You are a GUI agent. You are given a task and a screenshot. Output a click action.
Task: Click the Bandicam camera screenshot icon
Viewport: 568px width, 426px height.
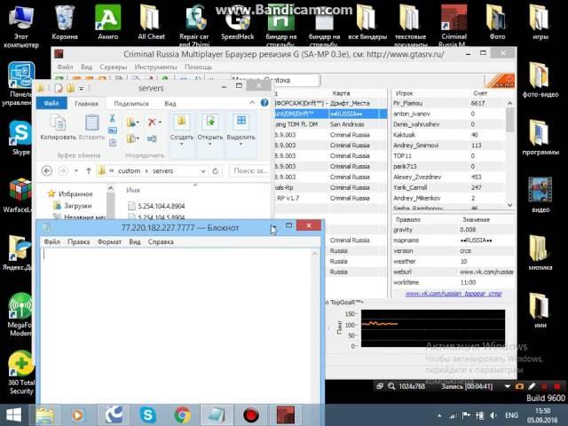519,386
